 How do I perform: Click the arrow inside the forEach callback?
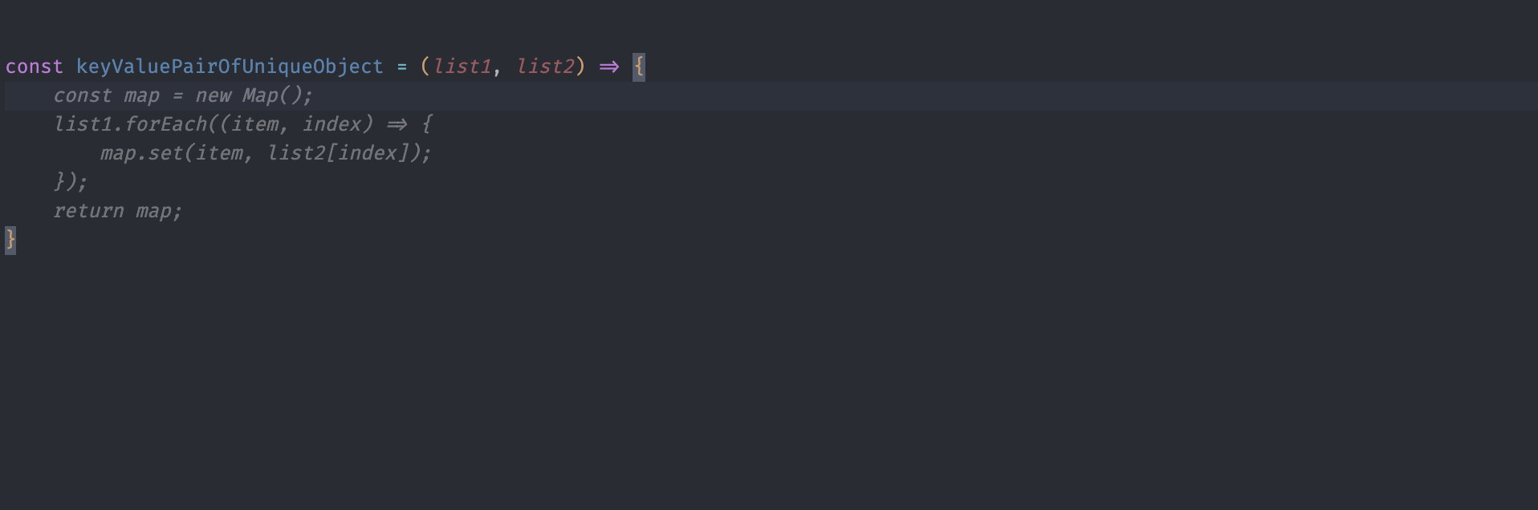tap(397, 124)
